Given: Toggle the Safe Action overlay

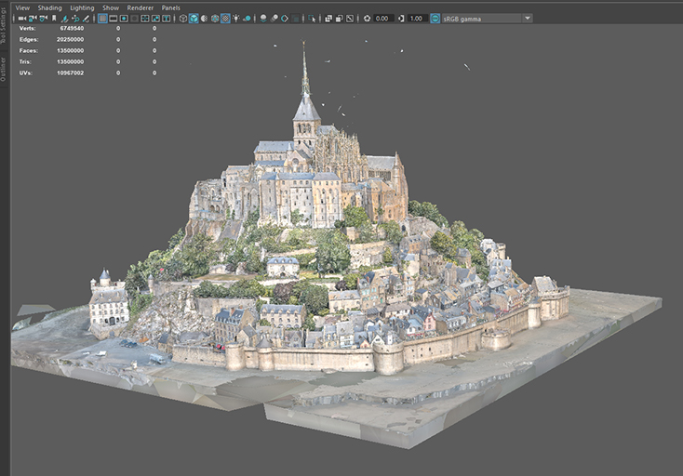Looking at the screenshot, I should (x=155, y=19).
